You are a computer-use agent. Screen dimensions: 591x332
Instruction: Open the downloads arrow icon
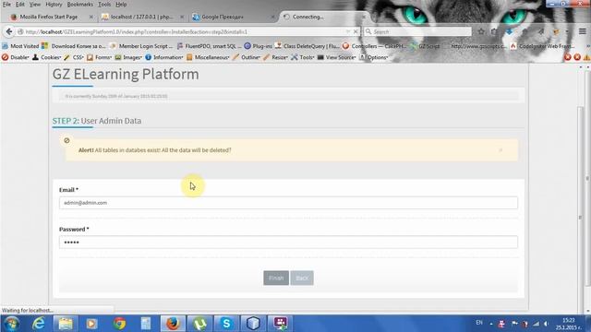[509, 32]
